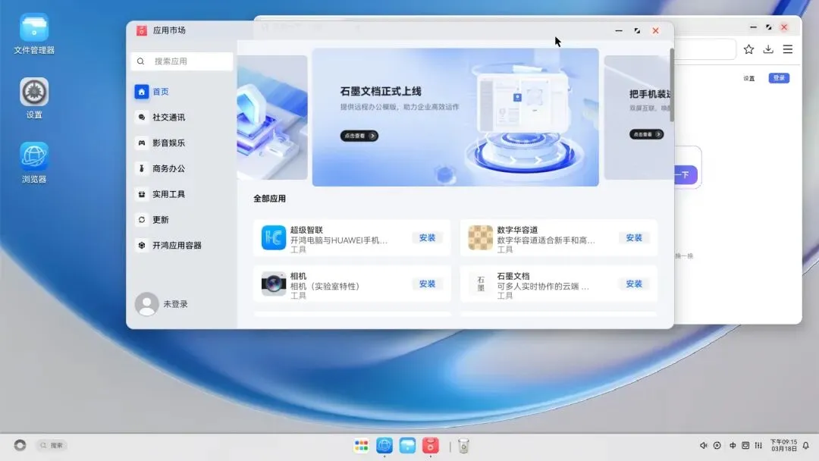The height and width of the screenshot is (461, 819).
Task: Click the 未登录 user avatar
Action: (x=147, y=304)
